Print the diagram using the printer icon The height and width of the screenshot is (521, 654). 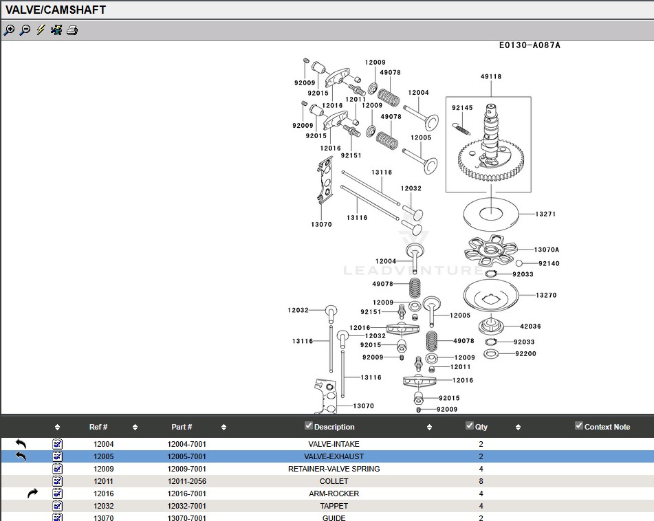click(72, 30)
